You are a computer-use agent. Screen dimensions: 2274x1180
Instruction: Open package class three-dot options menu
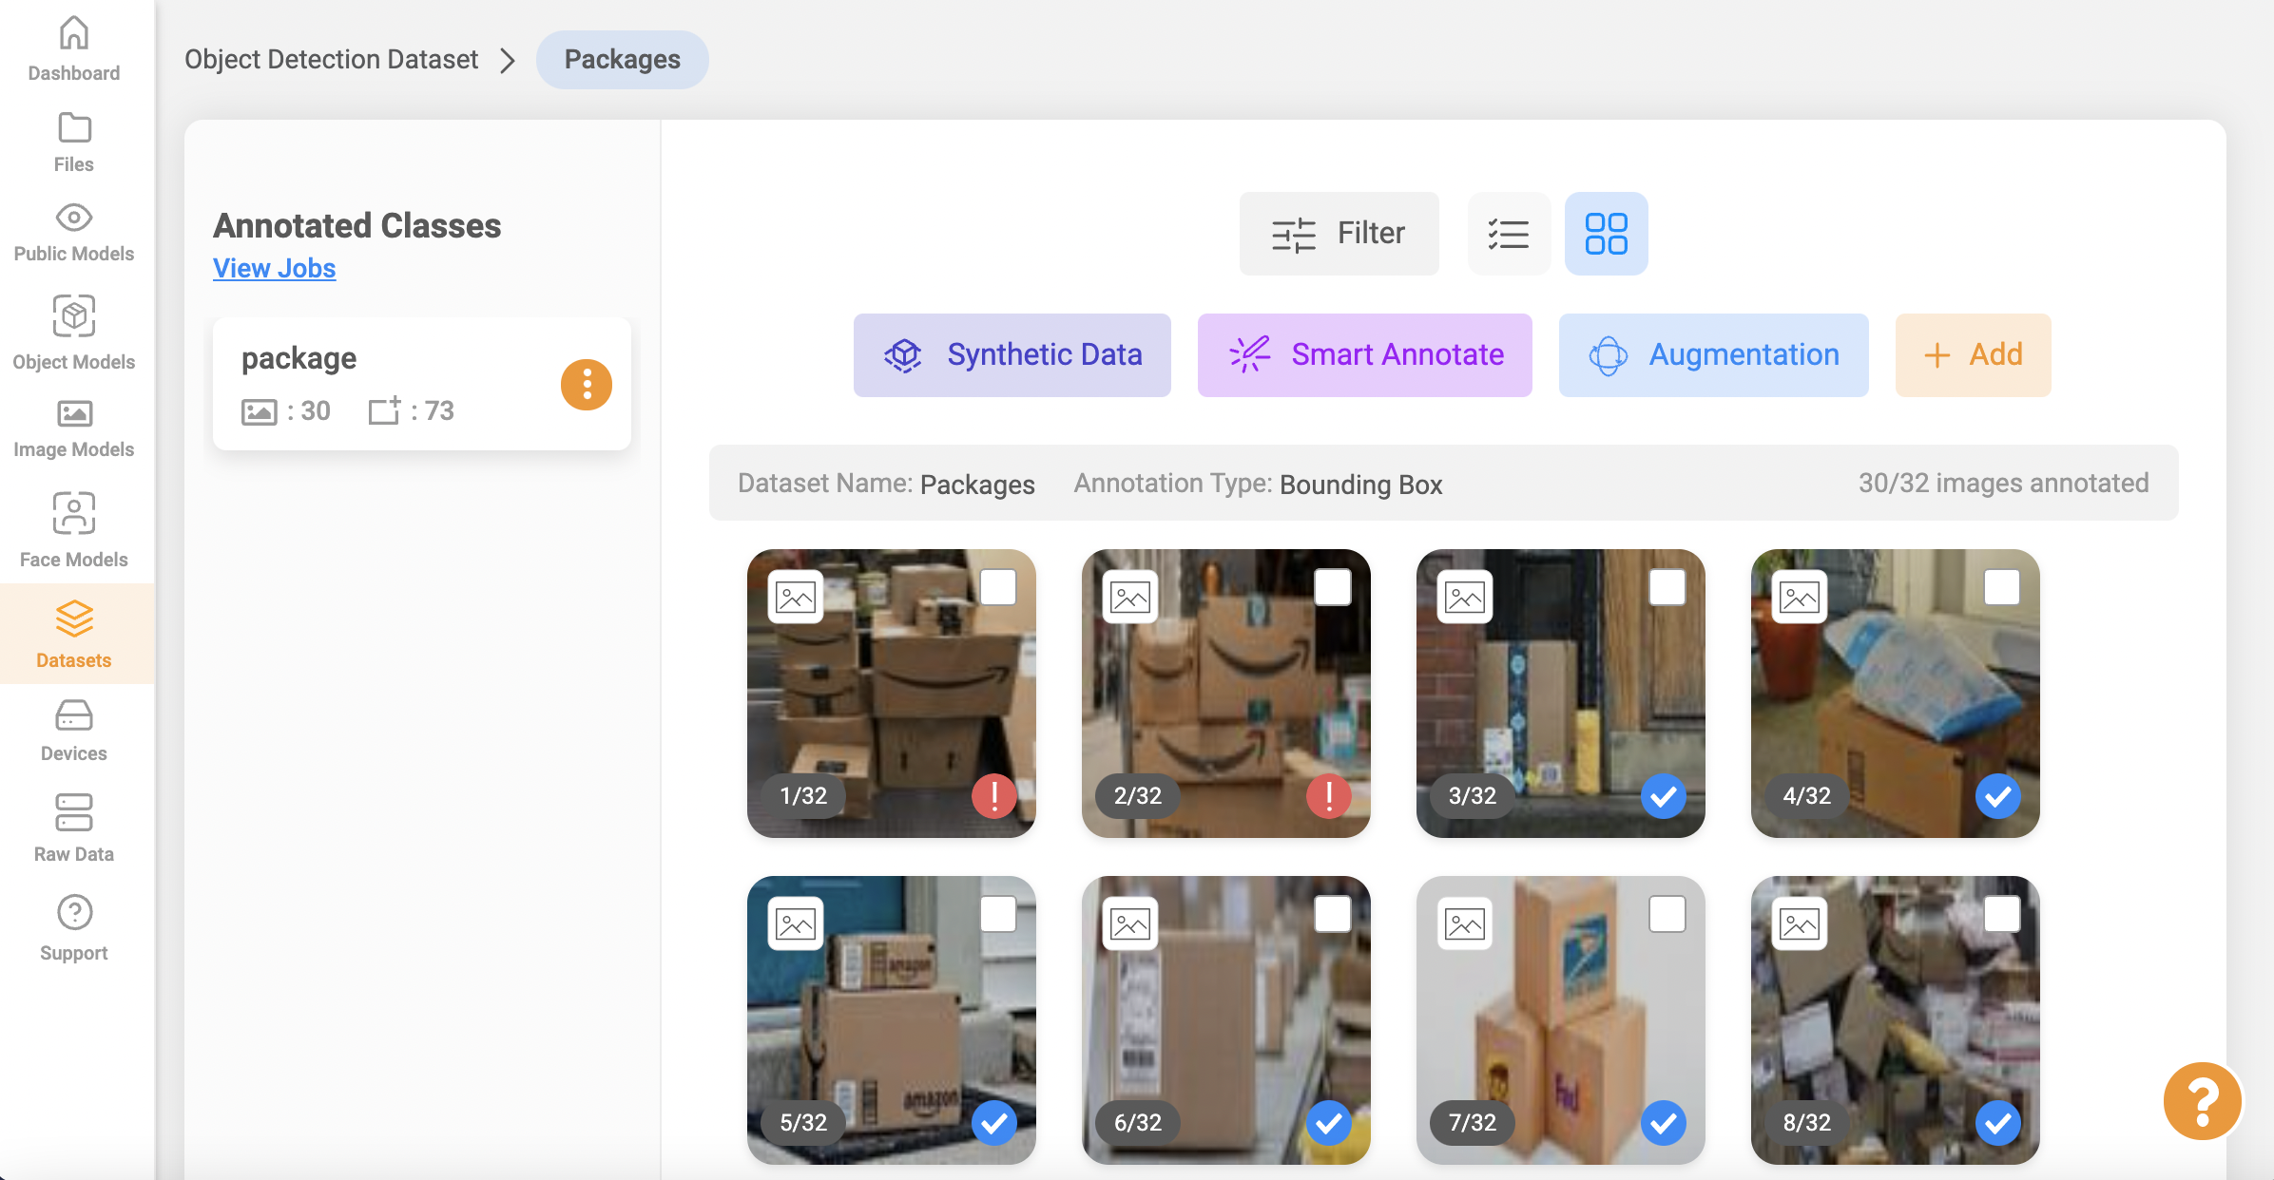(586, 385)
